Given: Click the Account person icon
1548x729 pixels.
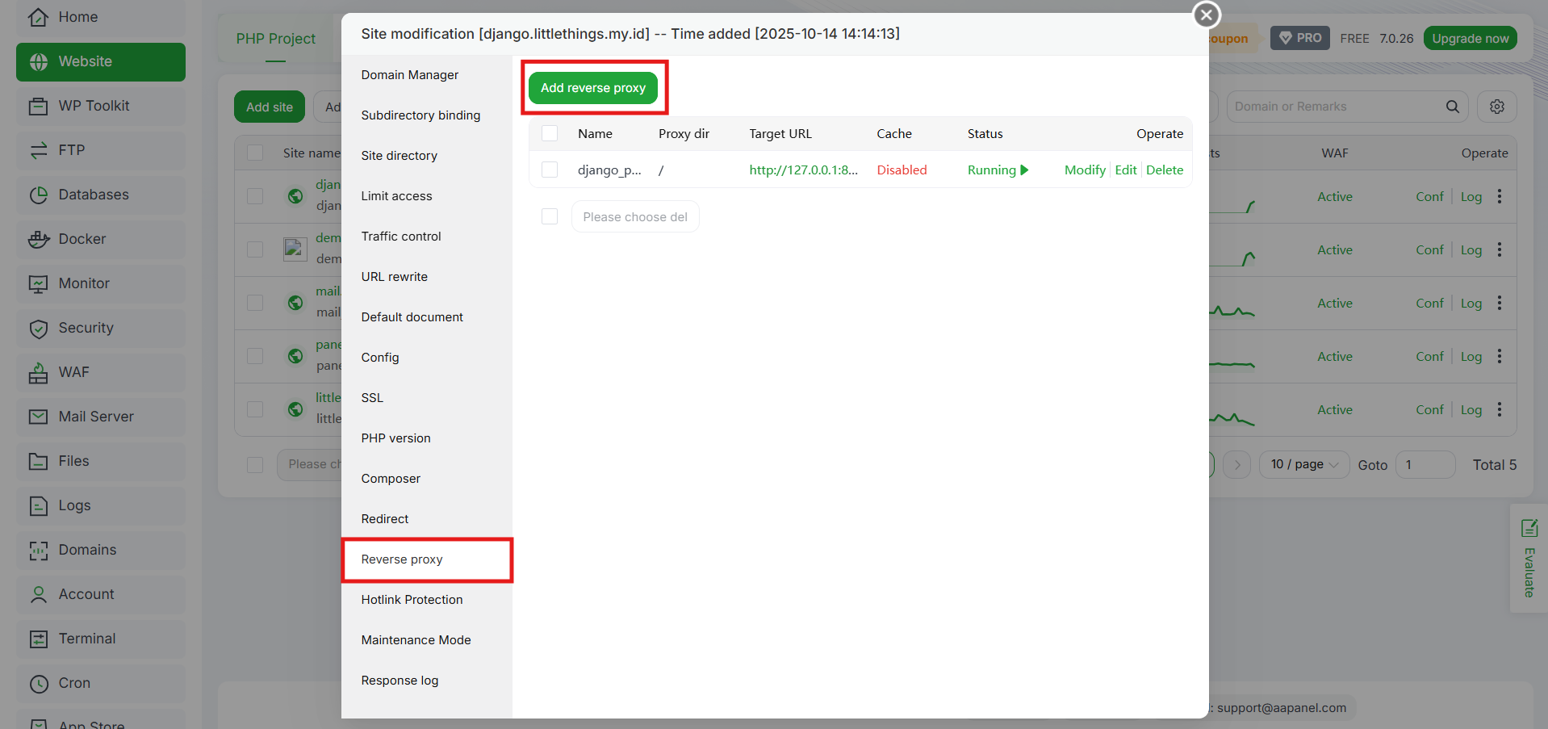Looking at the screenshot, I should [38, 595].
